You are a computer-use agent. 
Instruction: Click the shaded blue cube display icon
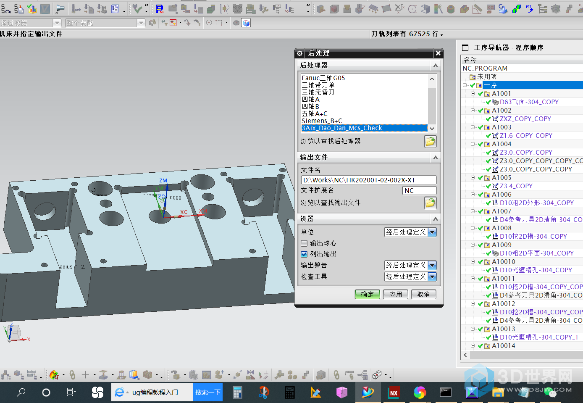246,23
